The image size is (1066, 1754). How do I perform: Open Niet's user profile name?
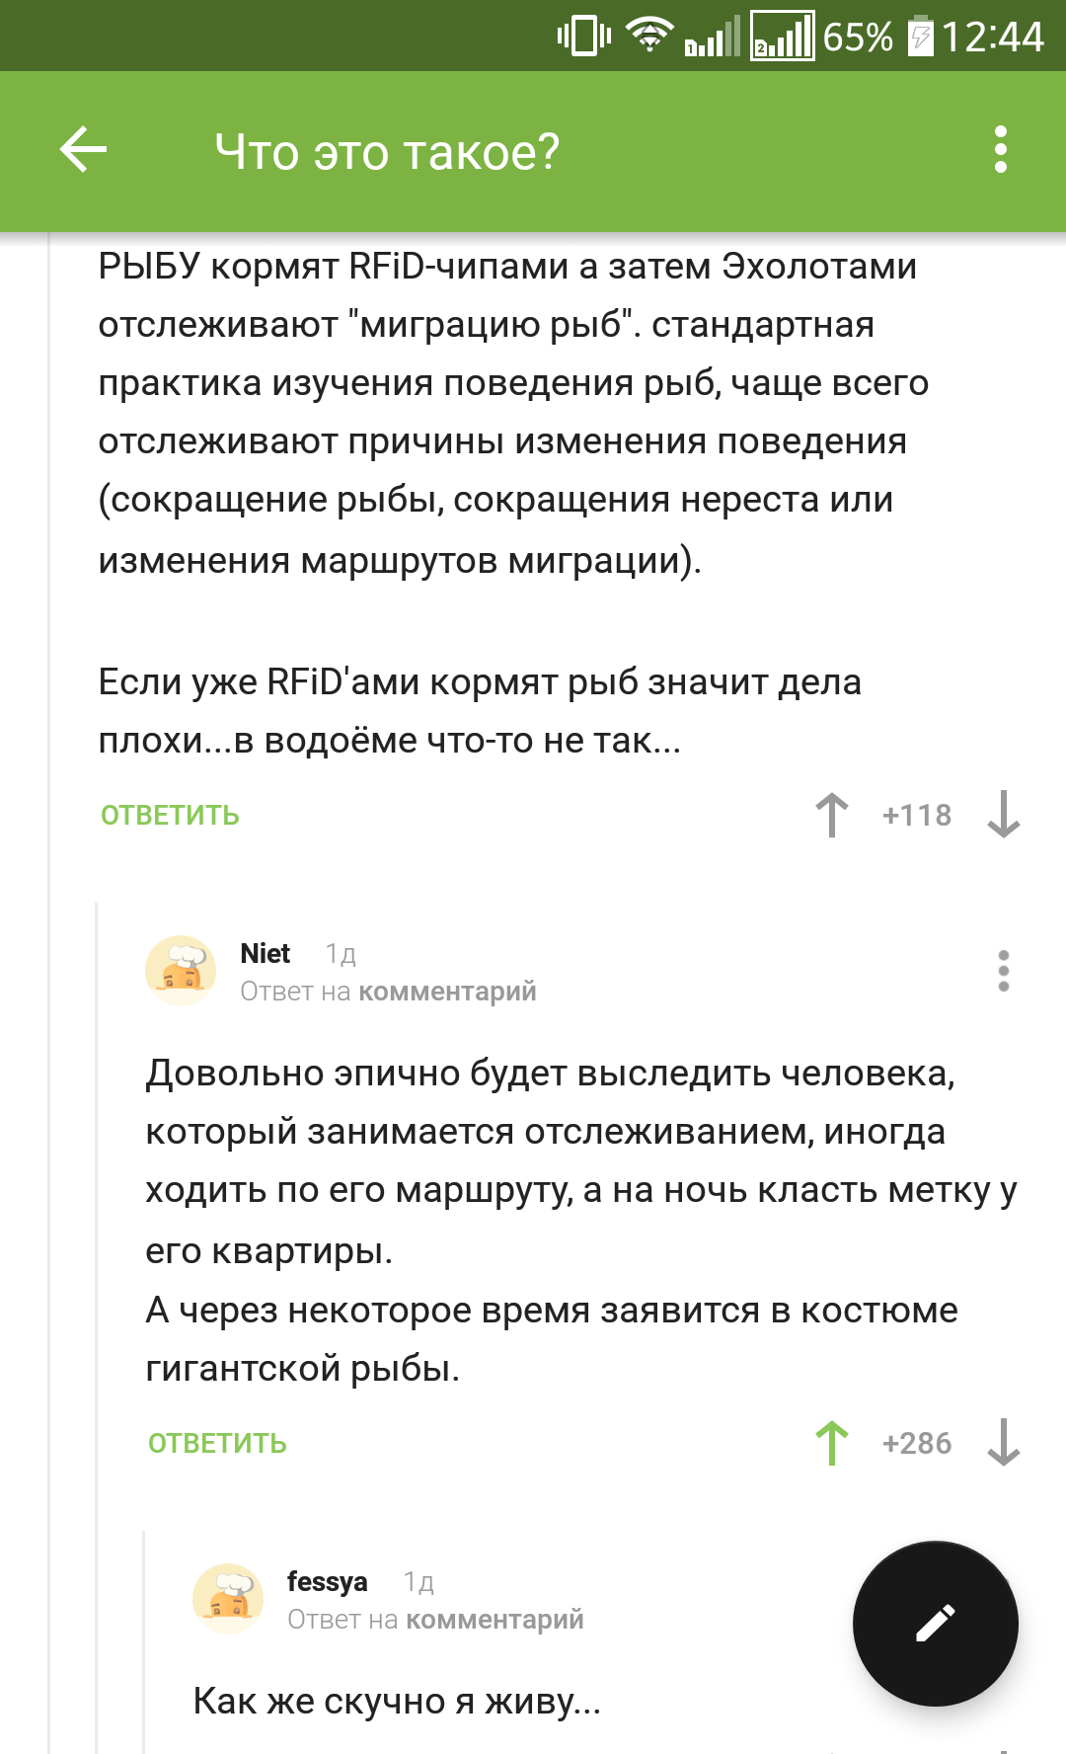coord(266,953)
